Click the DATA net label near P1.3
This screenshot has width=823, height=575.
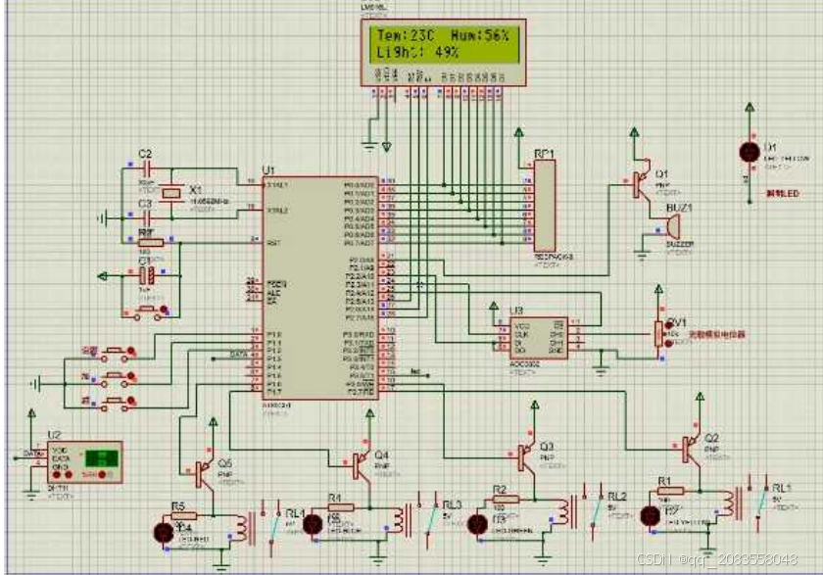pyautogui.click(x=239, y=355)
